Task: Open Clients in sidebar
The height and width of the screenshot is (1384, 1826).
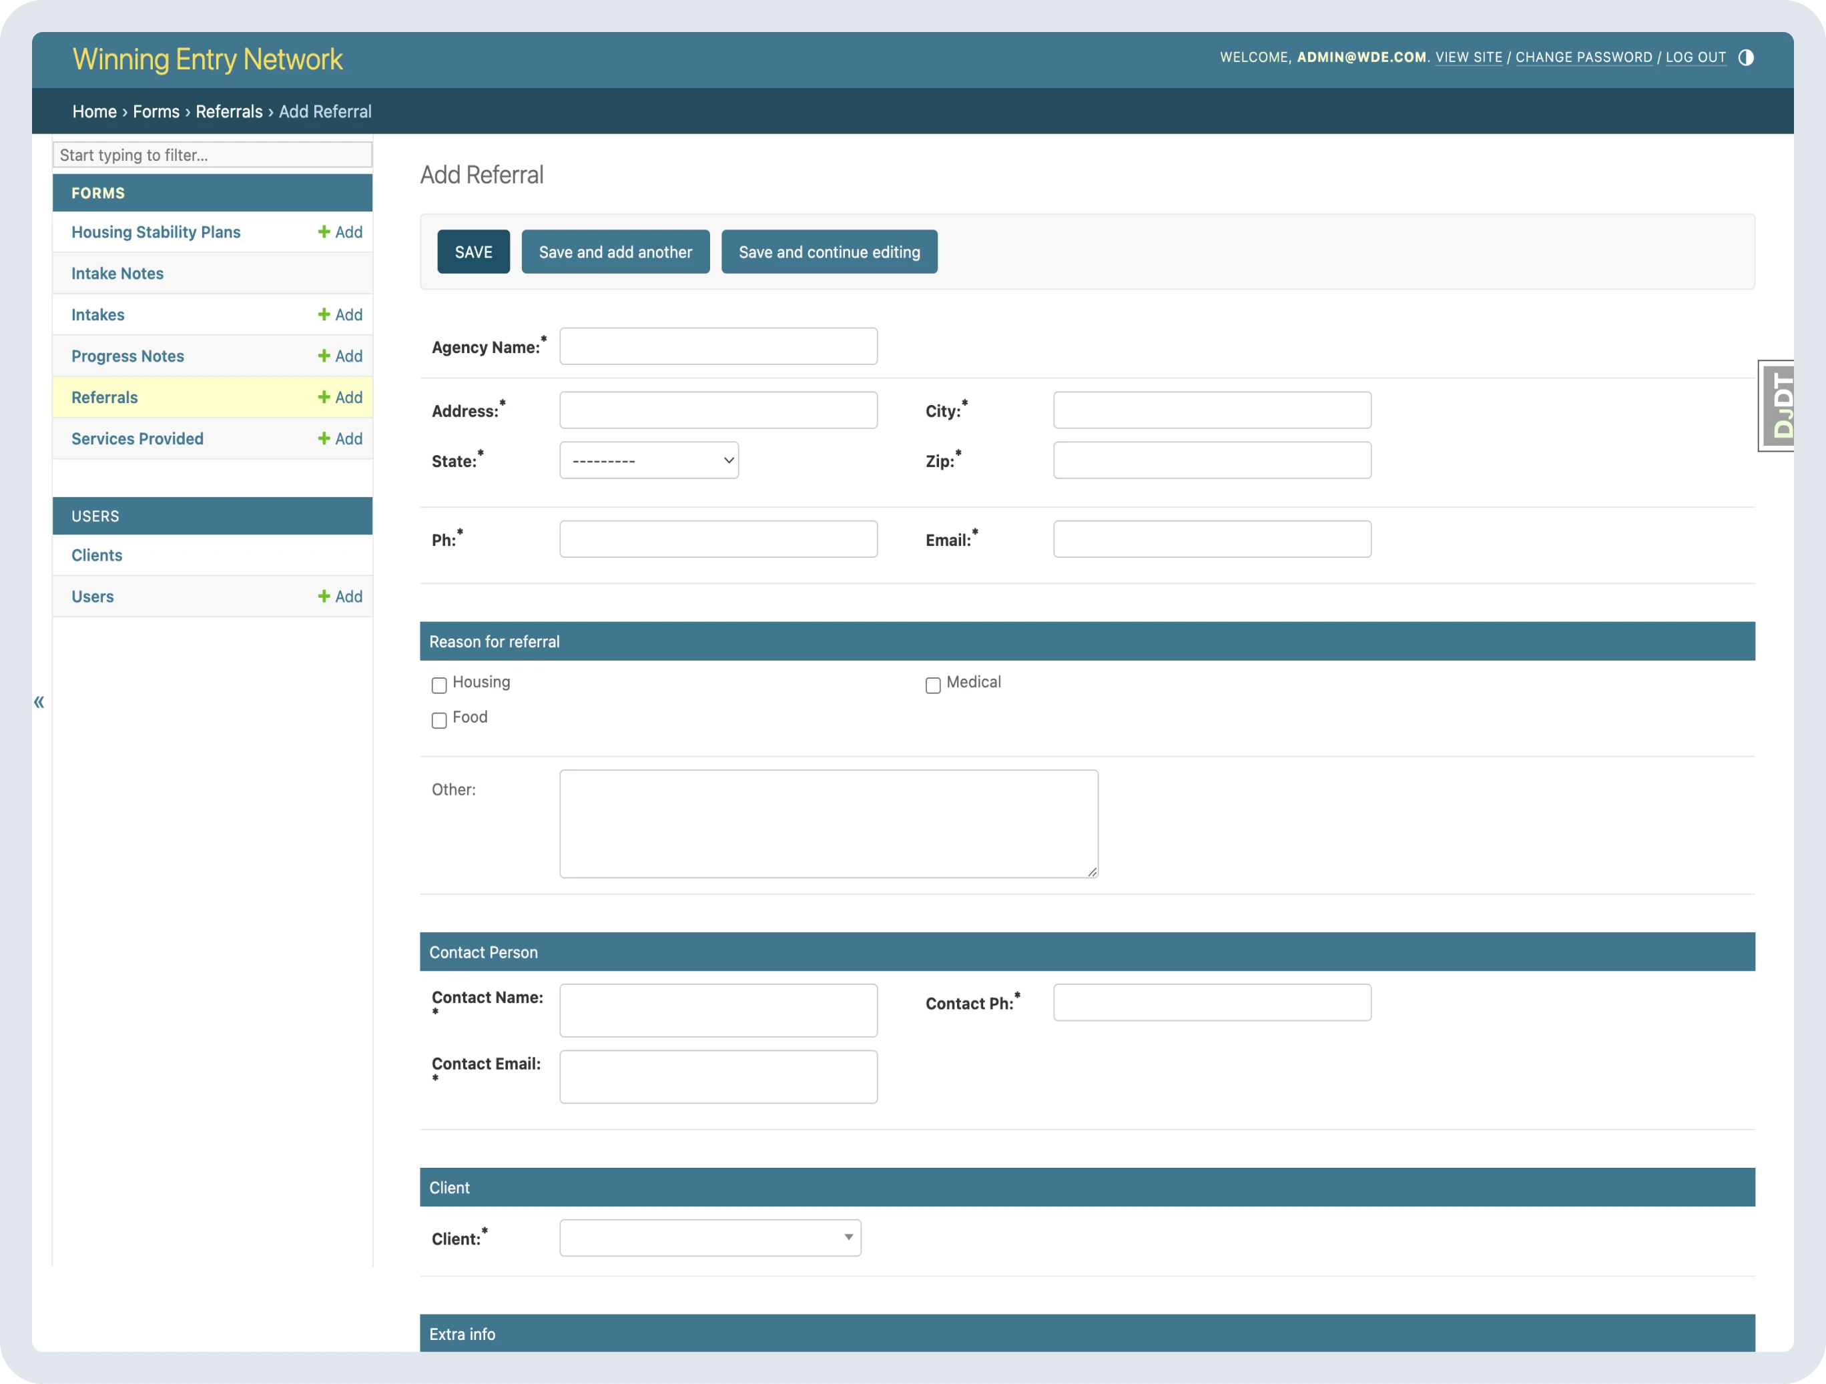Action: click(97, 555)
